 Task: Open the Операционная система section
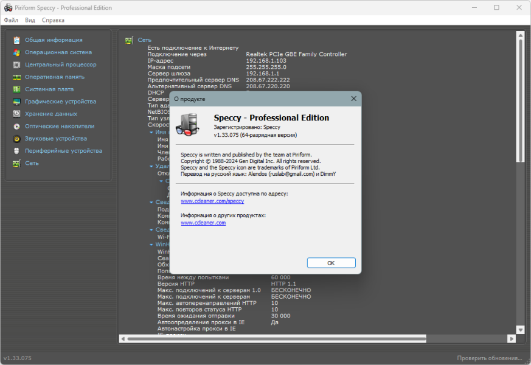pyautogui.click(x=58, y=52)
